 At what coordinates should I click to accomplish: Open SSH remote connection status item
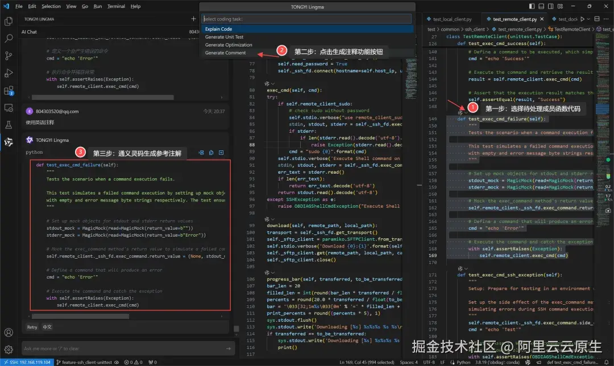point(27,363)
